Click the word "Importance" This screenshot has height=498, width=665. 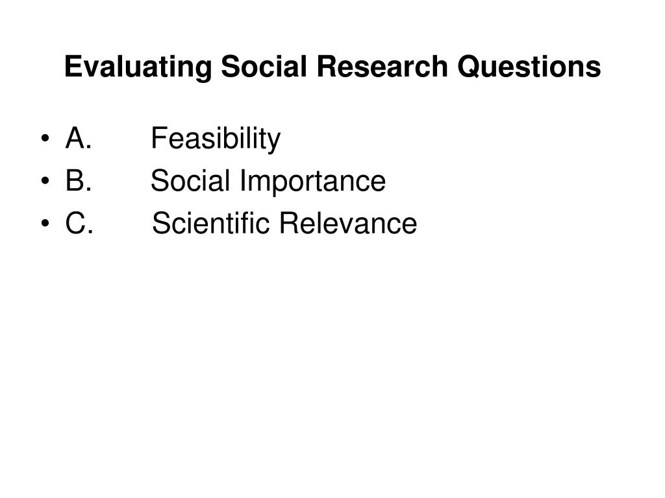pos(313,182)
